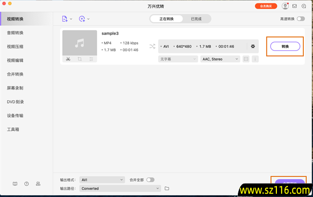Open the user guide book icon
The height and width of the screenshot is (197, 313).
click(15, 184)
